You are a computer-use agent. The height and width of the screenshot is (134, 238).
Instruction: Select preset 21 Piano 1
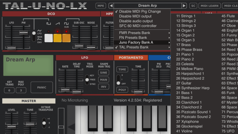pos(185,54)
